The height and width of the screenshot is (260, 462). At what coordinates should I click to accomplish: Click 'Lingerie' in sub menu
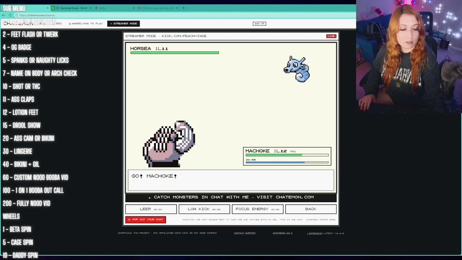[17, 151]
